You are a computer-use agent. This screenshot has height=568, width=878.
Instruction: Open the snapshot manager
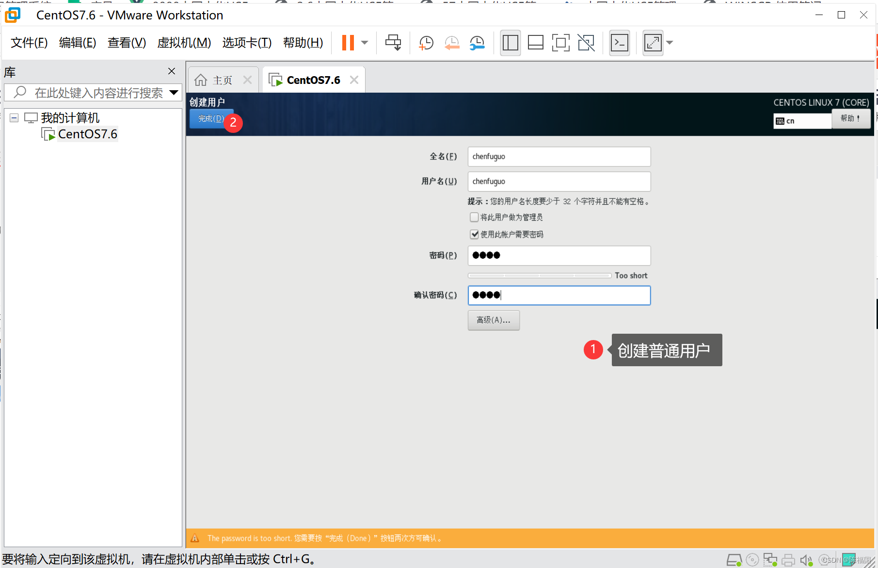[x=477, y=43]
